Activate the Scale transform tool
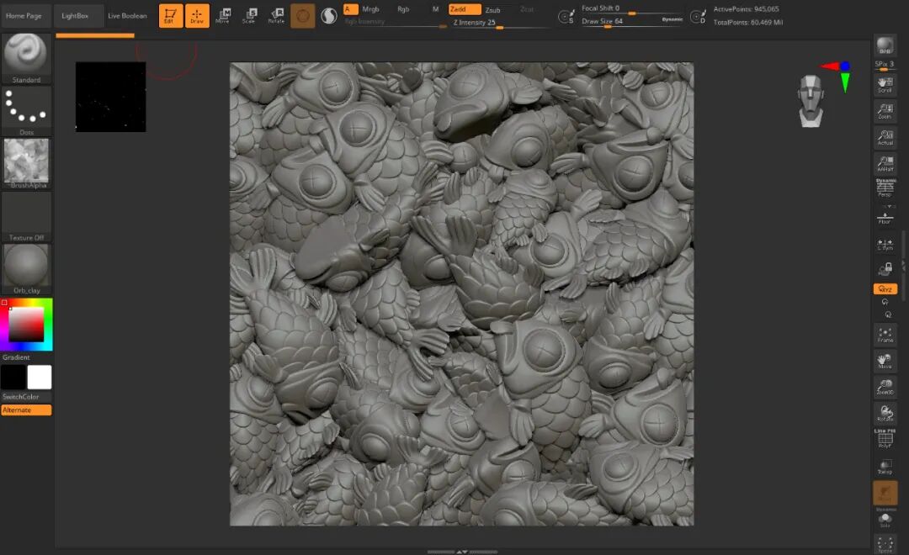The height and width of the screenshot is (555, 909). coord(249,16)
